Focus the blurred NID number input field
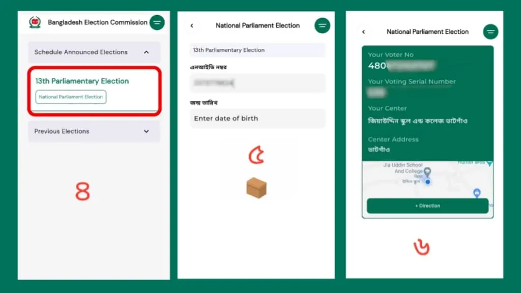The height and width of the screenshot is (293, 521). click(257, 83)
